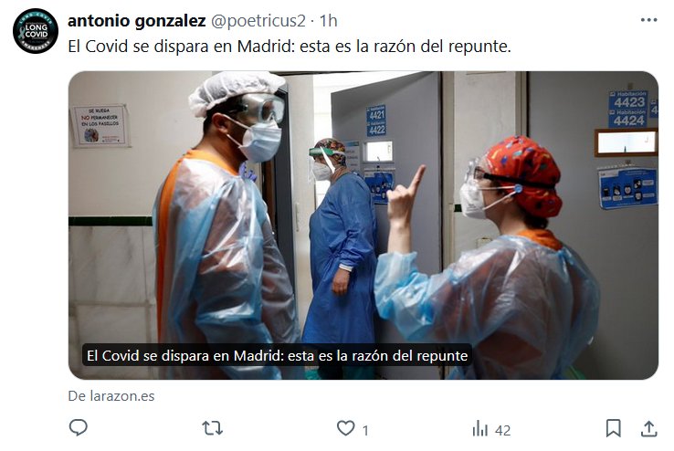This screenshot has width=674, height=451.
Task: Click the like count showing 1
Action: [365, 430]
